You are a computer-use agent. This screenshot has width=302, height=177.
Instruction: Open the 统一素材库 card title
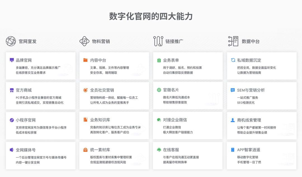[x=100, y=150]
